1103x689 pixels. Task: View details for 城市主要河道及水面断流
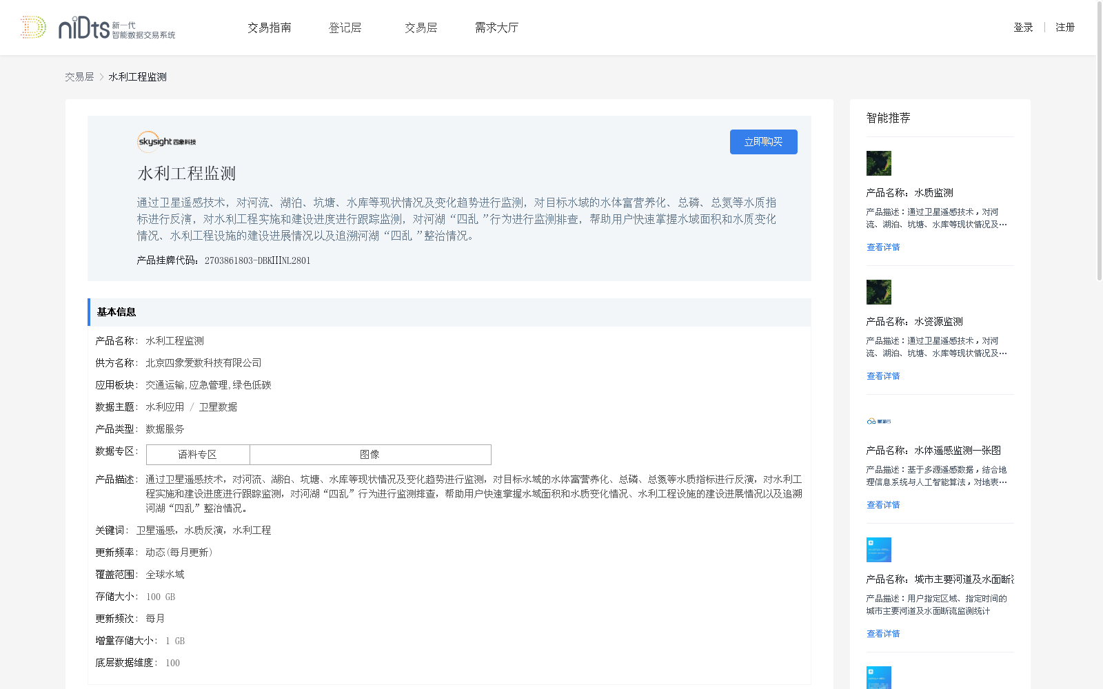click(883, 634)
